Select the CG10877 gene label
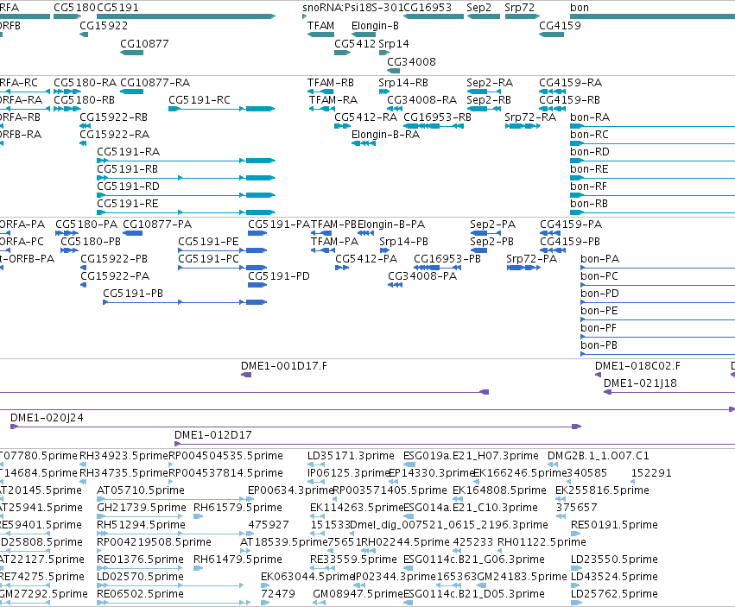 (x=144, y=43)
